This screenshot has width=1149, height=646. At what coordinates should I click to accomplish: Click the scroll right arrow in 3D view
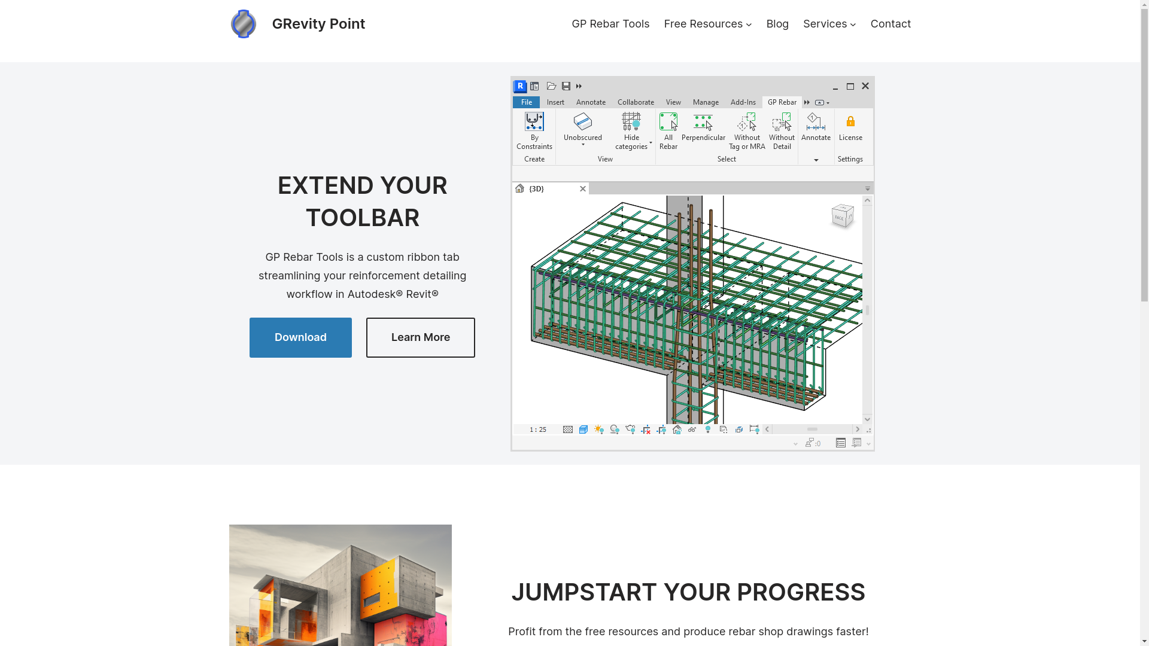pyautogui.click(x=857, y=429)
